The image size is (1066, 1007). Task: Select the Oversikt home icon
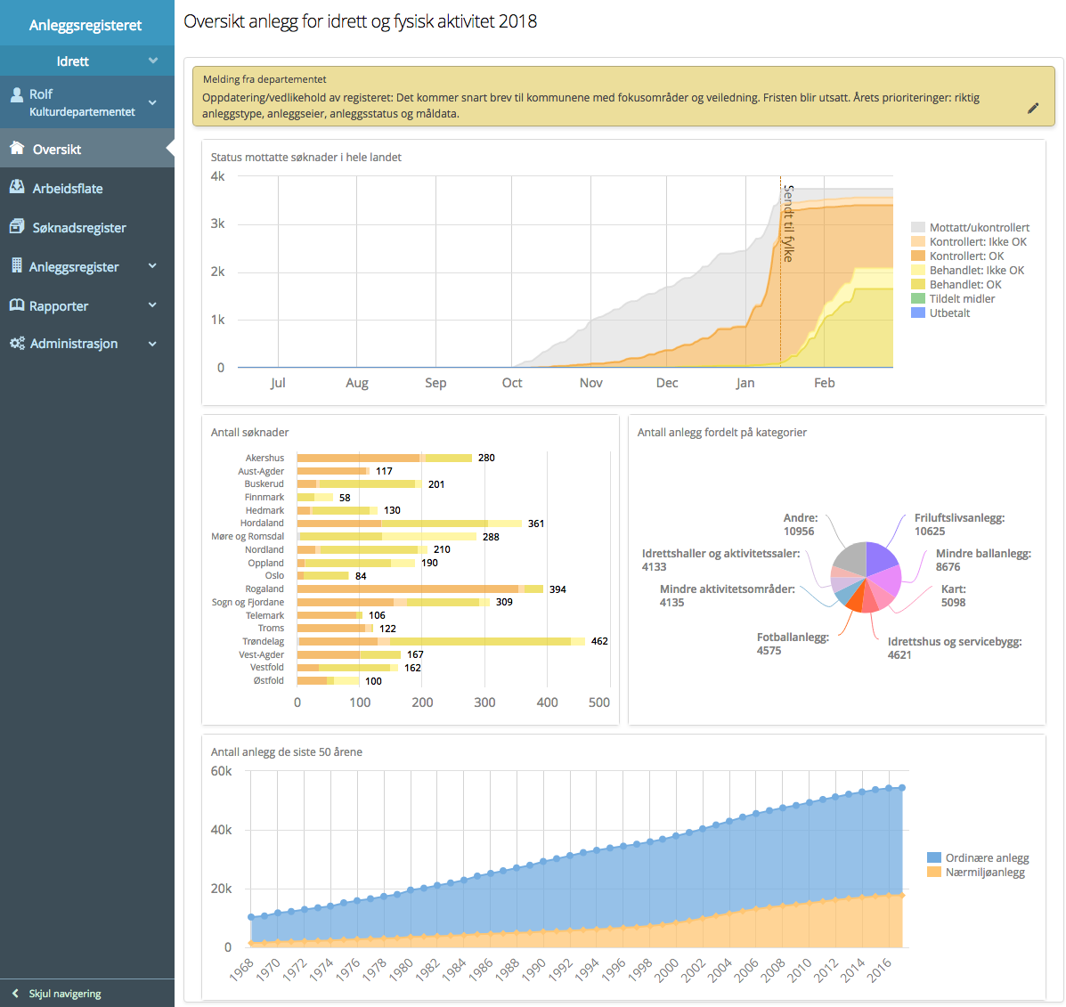pyautogui.click(x=17, y=148)
